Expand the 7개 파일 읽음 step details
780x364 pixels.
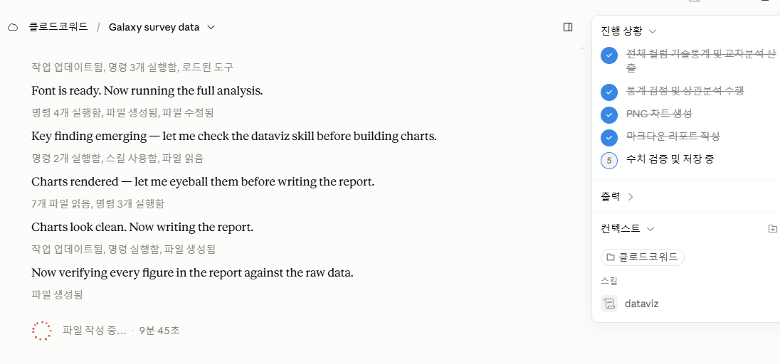tap(97, 203)
